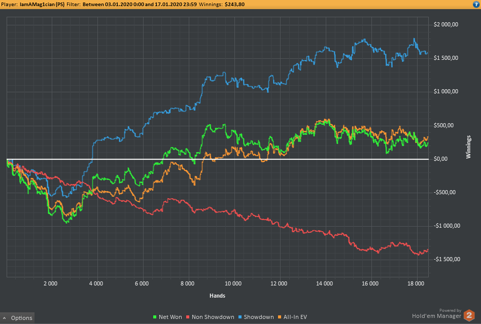Click the Options arrow chevron
Image resolution: width=481 pixels, height=324 pixels.
point(4,318)
